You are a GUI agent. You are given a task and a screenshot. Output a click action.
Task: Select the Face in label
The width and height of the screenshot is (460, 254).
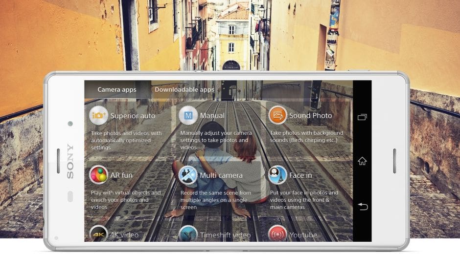click(300, 175)
